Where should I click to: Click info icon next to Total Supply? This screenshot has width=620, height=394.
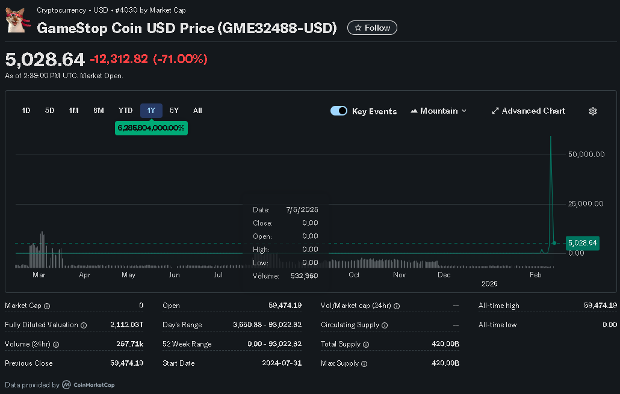pos(366,345)
